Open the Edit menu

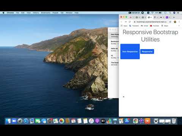click(x=23, y=13)
